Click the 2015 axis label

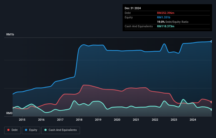click(22, 120)
